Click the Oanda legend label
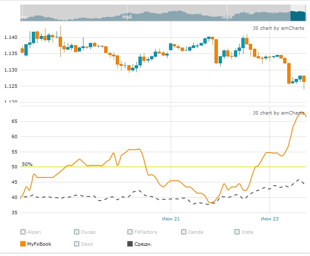The width and height of the screenshot is (310, 256). point(196,232)
